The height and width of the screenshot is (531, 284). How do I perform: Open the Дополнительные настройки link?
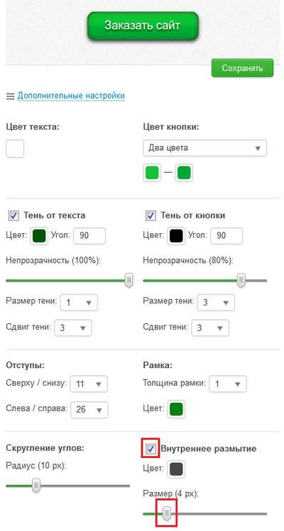pos(71,96)
